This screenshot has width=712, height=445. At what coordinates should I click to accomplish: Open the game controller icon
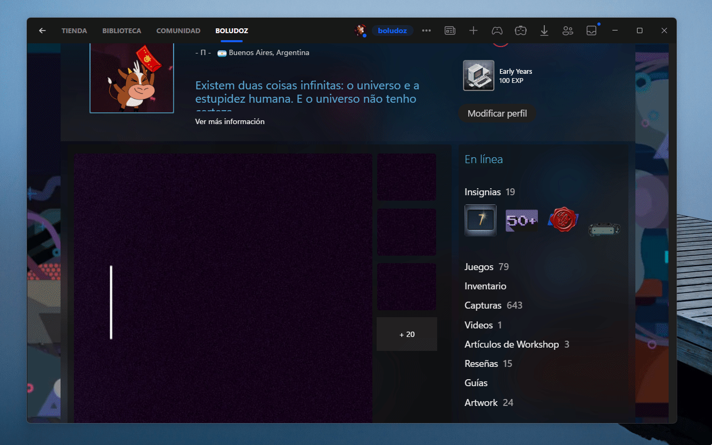click(497, 30)
